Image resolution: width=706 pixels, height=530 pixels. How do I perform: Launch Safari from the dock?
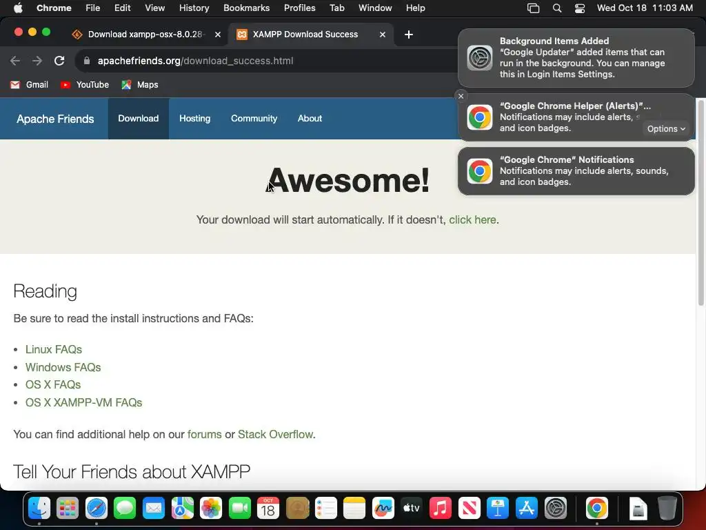(x=97, y=509)
